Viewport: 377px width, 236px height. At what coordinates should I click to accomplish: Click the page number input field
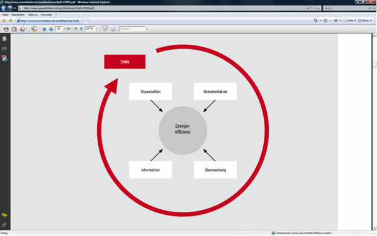[58, 29]
